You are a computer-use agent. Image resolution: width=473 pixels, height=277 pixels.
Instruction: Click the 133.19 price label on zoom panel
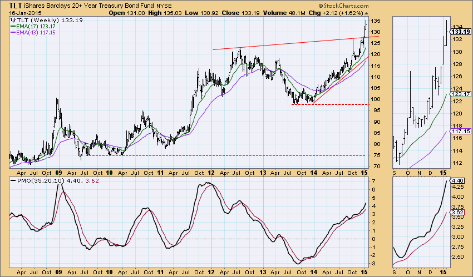(461, 32)
